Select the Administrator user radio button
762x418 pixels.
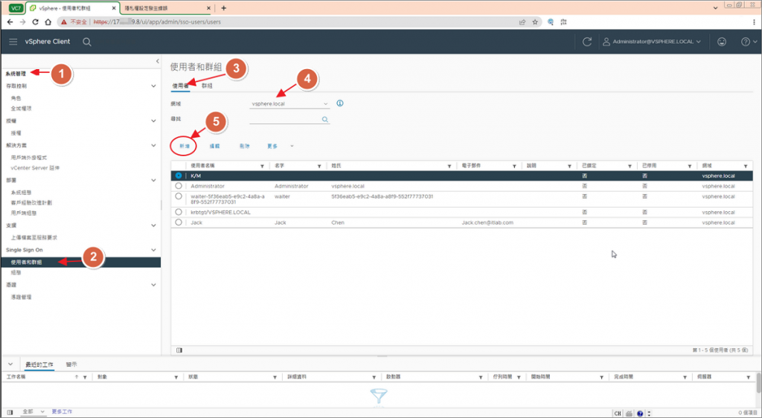pyautogui.click(x=179, y=186)
